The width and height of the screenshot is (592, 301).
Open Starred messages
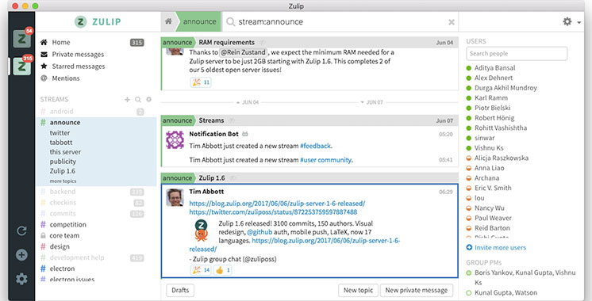click(x=78, y=67)
